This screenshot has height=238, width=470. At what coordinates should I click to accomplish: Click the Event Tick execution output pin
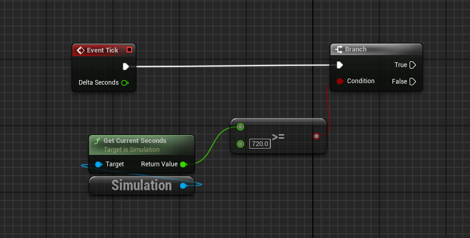[125, 67]
